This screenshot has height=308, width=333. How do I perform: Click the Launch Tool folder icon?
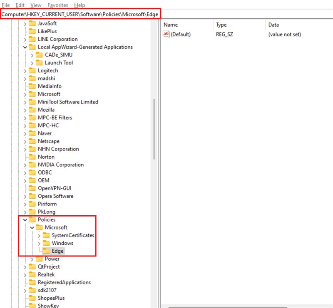click(39, 63)
